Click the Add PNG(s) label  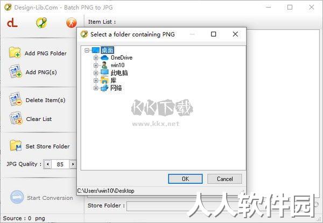pos(41,73)
